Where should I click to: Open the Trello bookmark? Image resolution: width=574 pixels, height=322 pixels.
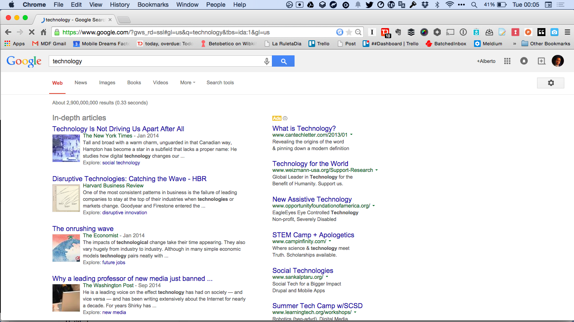click(x=319, y=44)
